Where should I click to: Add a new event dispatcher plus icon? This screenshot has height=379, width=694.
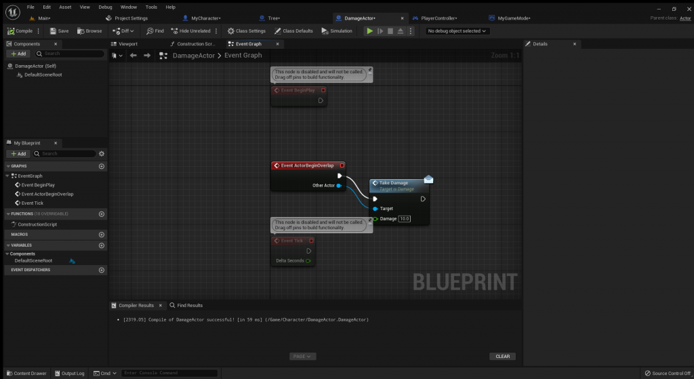pos(102,270)
